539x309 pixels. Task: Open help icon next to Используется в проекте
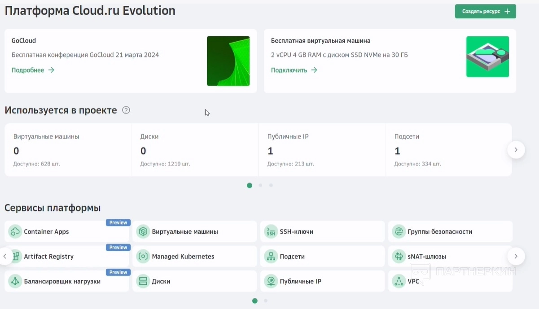coord(126,110)
